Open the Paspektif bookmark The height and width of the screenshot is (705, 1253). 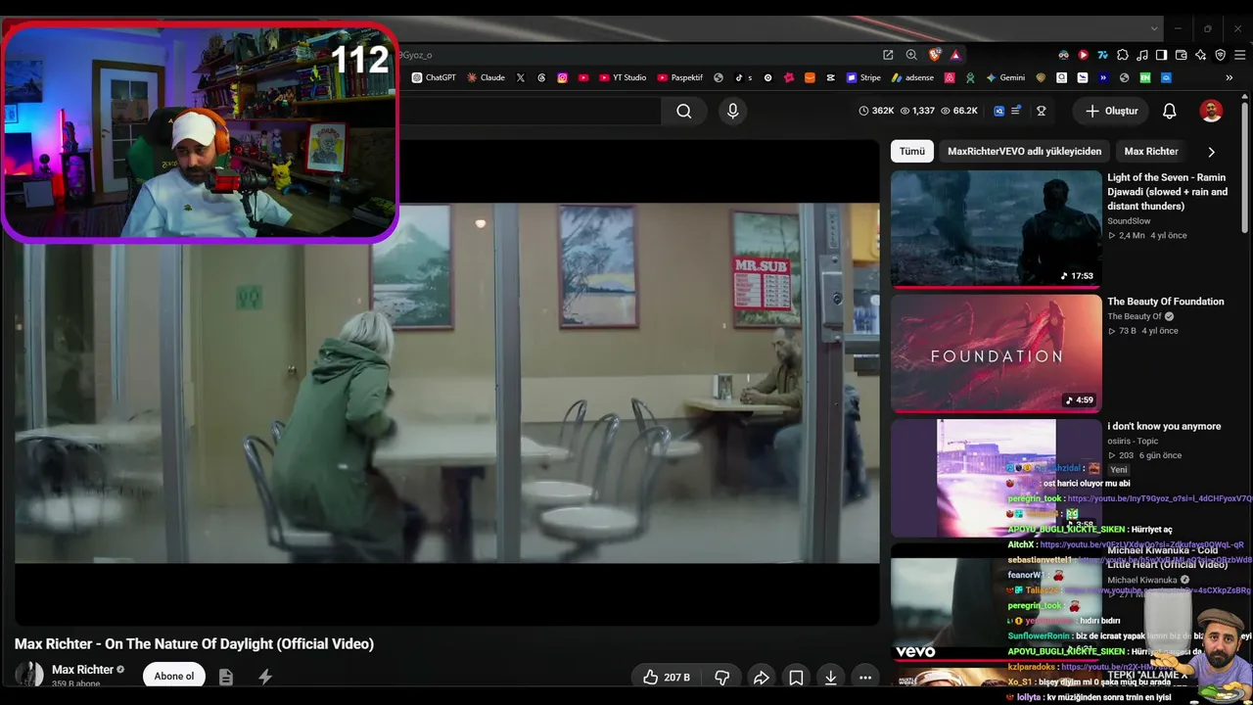(680, 77)
